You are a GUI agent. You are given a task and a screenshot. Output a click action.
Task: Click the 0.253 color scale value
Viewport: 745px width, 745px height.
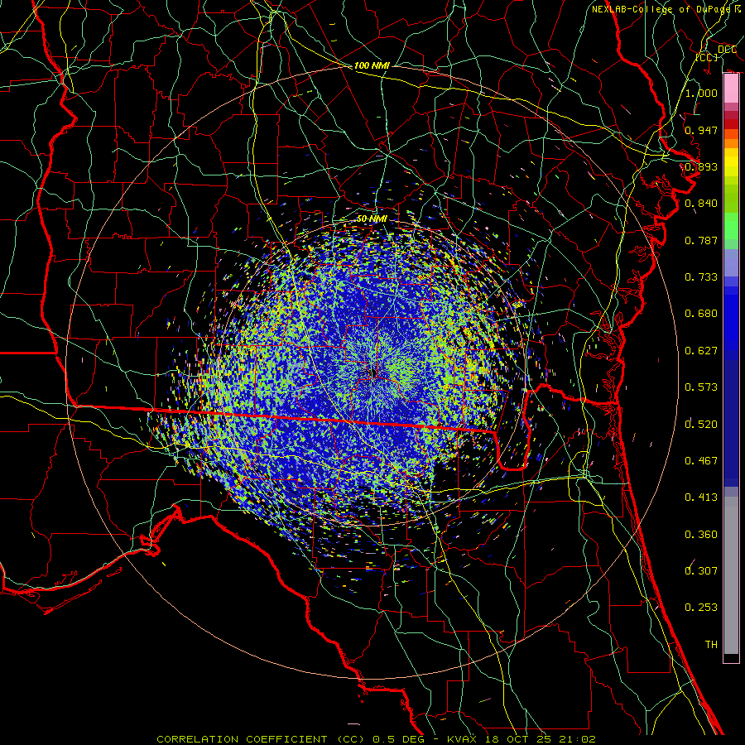coord(701,608)
